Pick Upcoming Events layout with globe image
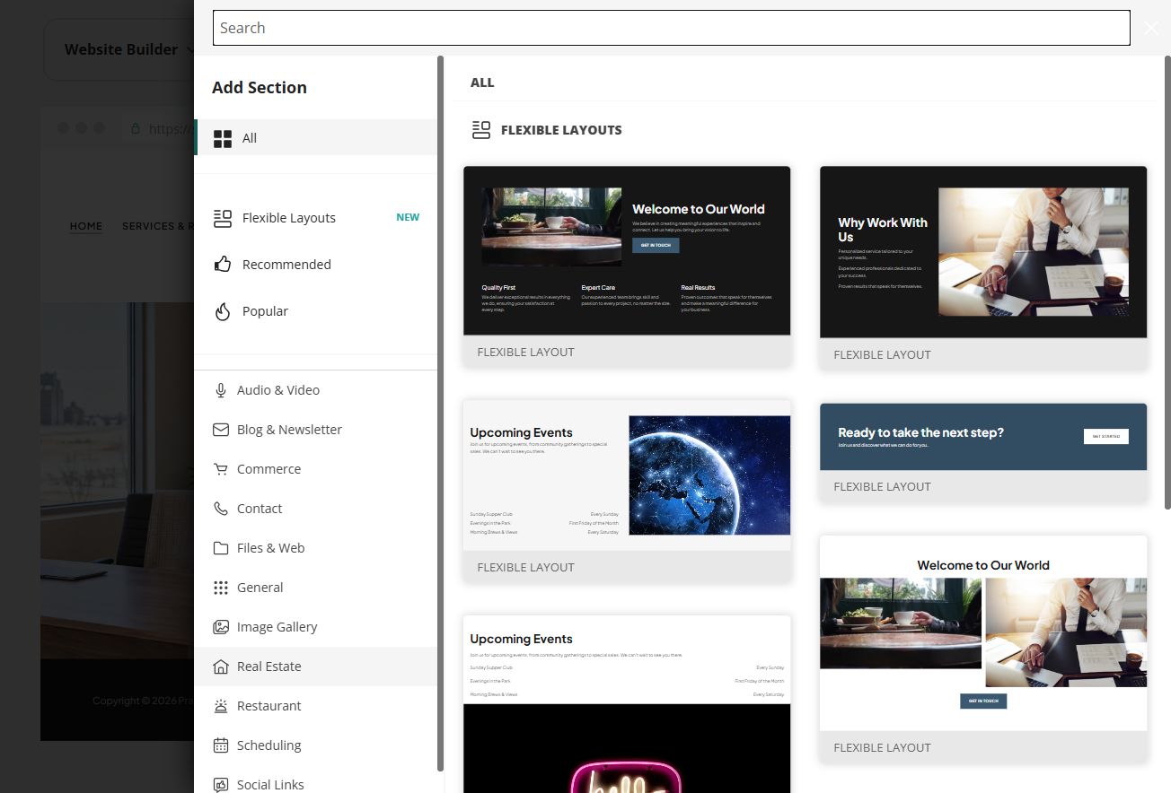Viewport: 1171px width, 793px height. (x=627, y=491)
